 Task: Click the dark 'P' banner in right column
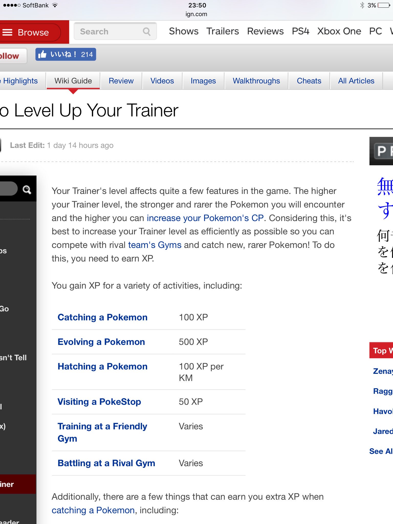point(381,151)
